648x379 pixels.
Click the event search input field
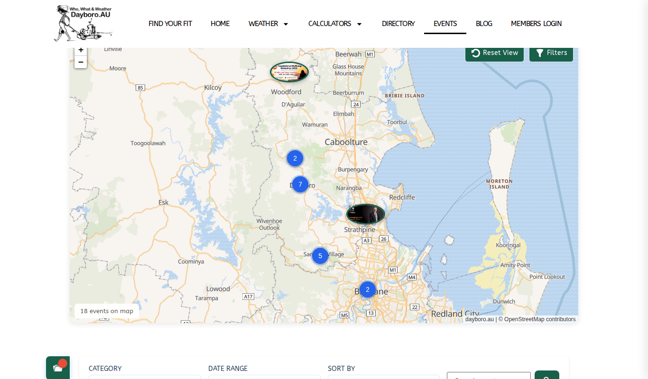click(489, 376)
